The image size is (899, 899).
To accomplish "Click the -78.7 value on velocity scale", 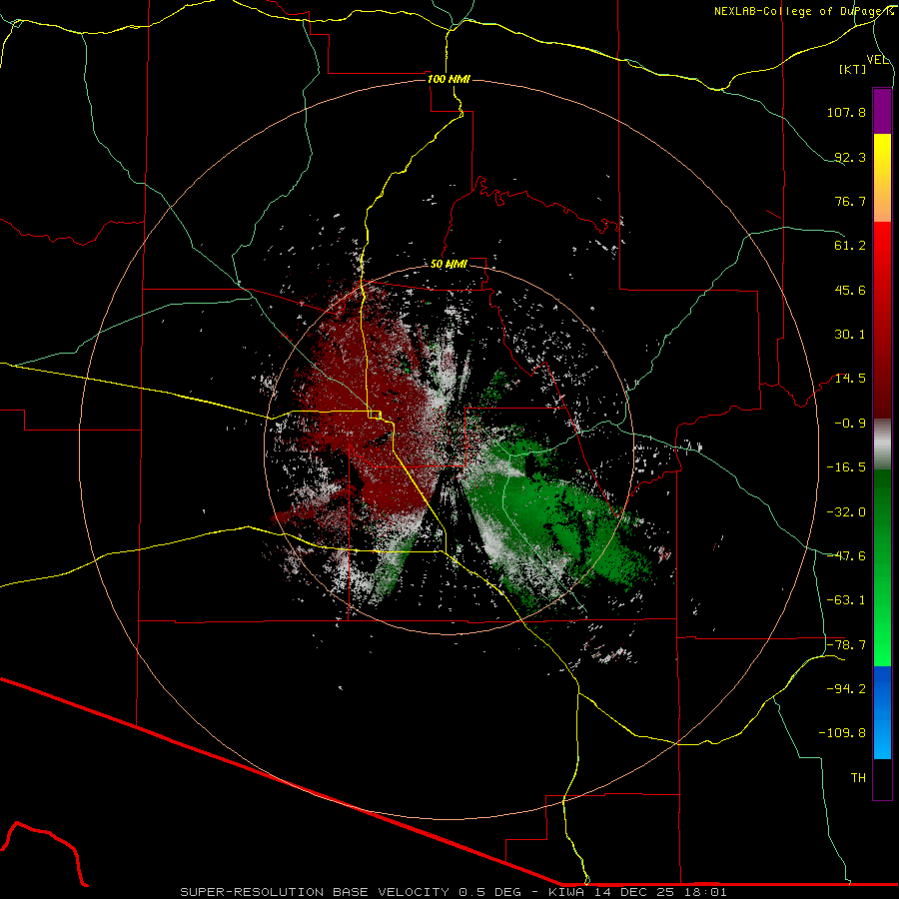I will point(846,645).
